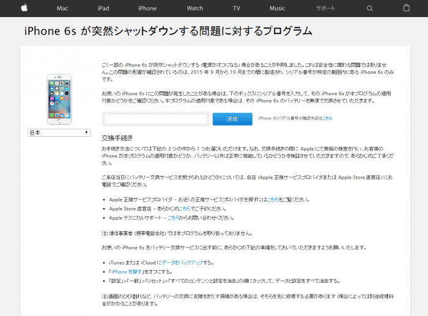Click the page title iPhone 6s が突然シャットダウンする問題

168,31
